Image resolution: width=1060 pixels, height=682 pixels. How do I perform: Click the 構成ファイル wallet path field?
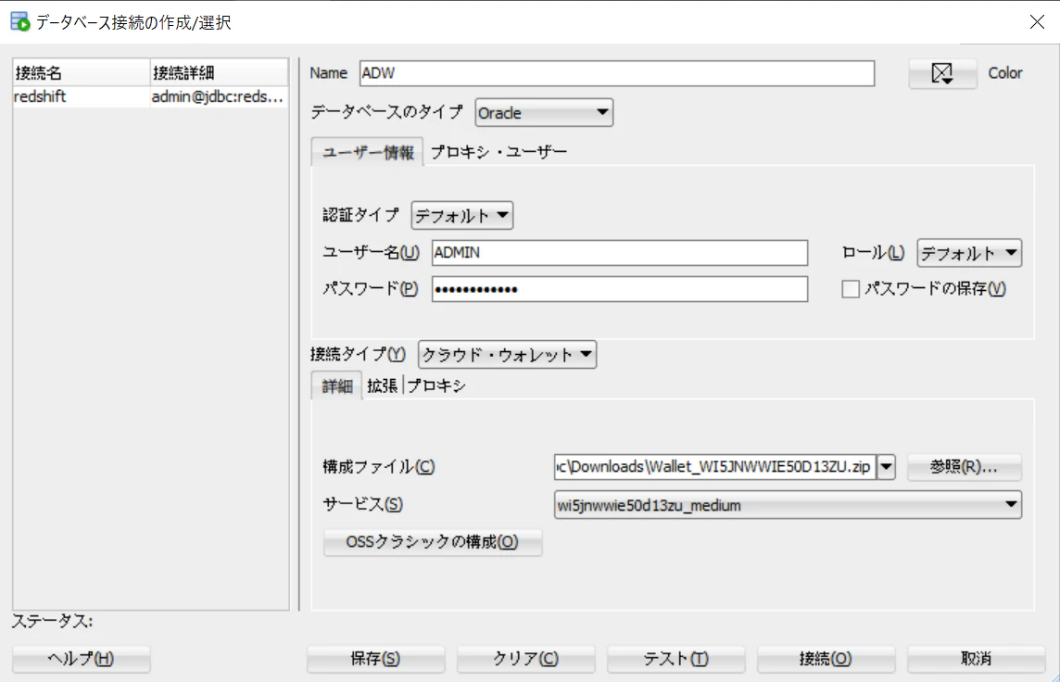click(x=715, y=466)
